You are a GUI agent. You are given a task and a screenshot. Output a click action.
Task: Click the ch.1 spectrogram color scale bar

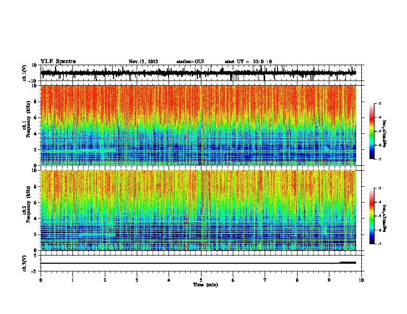tap(372, 131)
